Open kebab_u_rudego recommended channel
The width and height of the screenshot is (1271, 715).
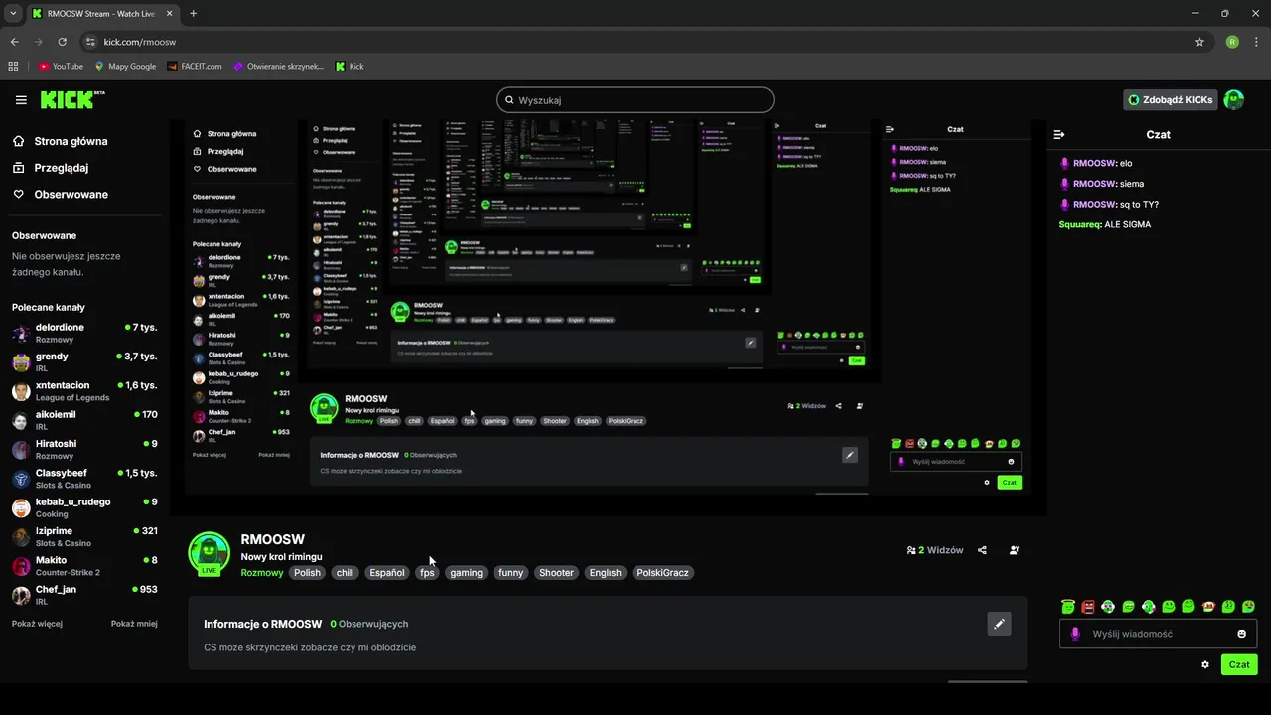click(84, 507)
